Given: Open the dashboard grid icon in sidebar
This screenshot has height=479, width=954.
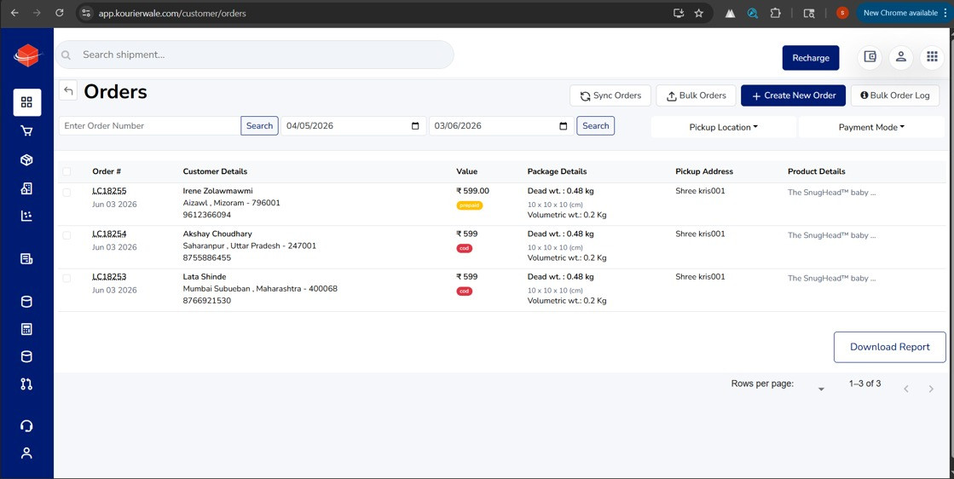Looking at the screenshot, I should 26,102.
